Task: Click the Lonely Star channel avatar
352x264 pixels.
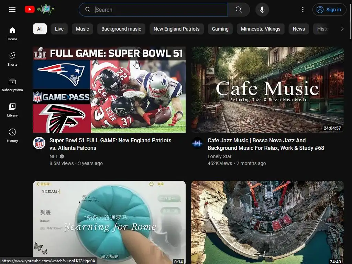Action: tap(197, 143)
